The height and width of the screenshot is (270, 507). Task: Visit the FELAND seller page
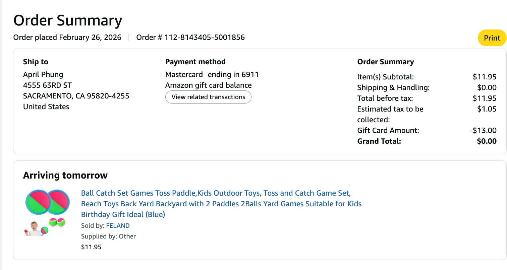pyautogui.click(x=118, y=225)
